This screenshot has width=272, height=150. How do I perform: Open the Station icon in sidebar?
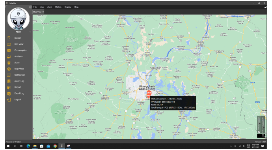[9, 38]
